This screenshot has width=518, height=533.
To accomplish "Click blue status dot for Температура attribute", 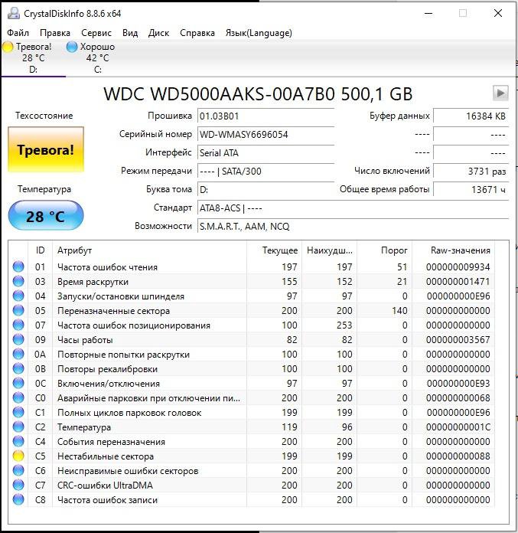I will click(x=18, y=427).
